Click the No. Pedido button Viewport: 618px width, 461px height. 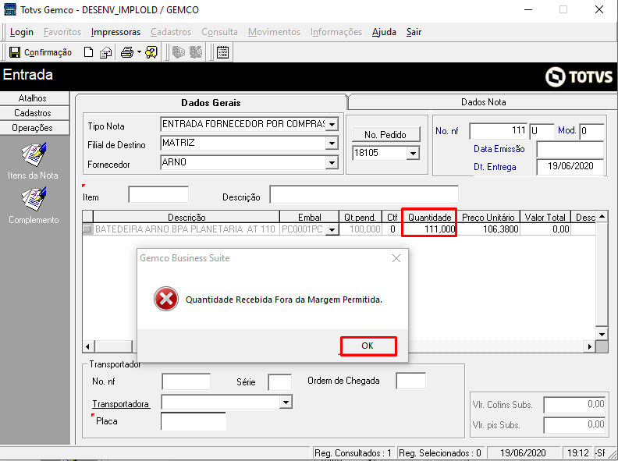click(x=385, y=135)
